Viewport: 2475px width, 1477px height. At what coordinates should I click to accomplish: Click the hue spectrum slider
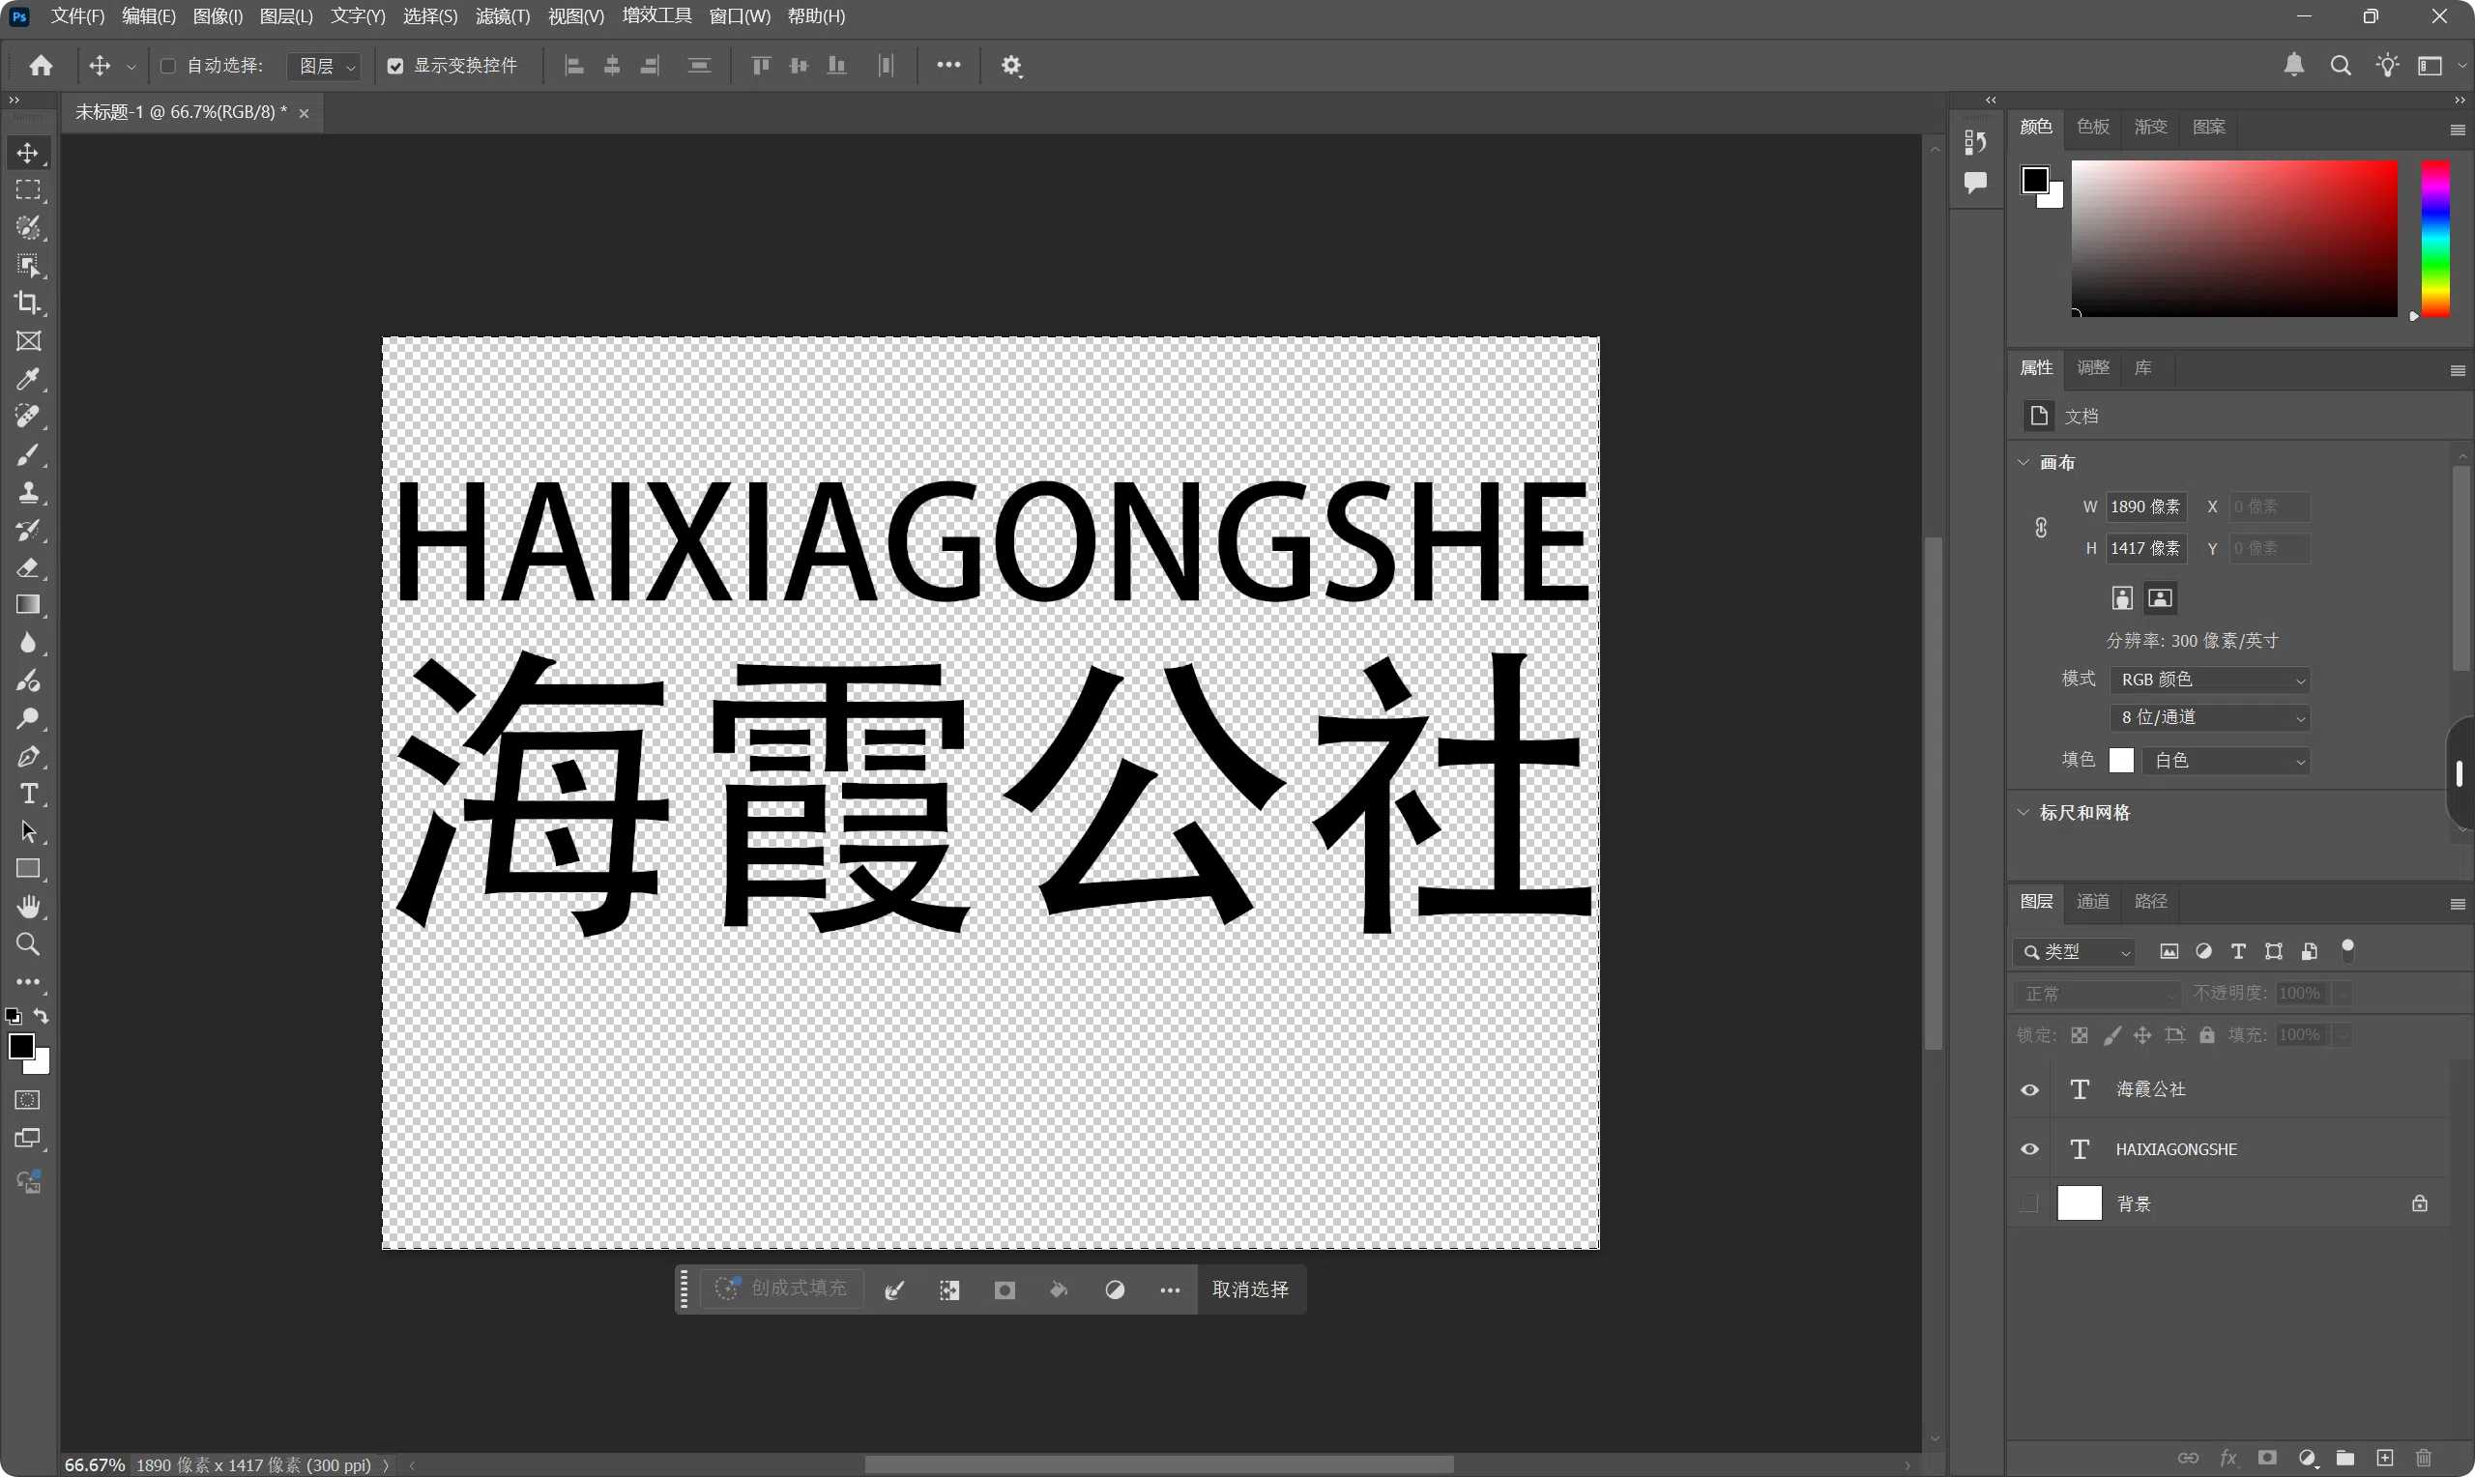pos(2435,239)
